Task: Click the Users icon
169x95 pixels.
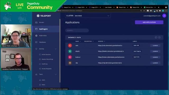Action: pos(40,80)
